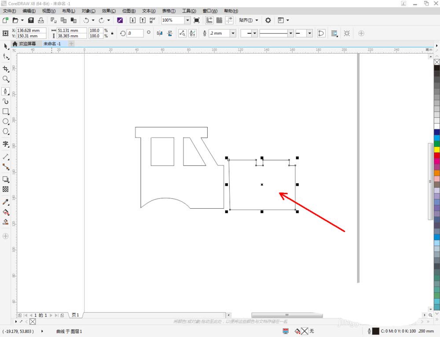Click the rotation angle input field
440x337 pixels.
135,33
